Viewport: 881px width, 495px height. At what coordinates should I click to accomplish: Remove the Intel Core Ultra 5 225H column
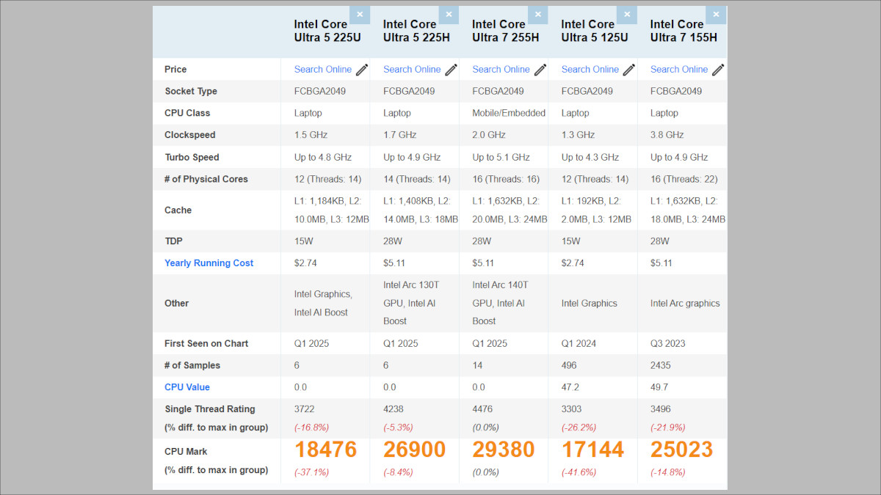pyautogui.click(x=449, y=14)
